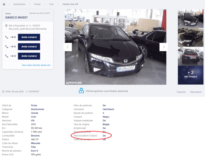Screen dimensions: 205x161
Task: Open the third thumbnail showing rear view
Action: click(x=191, y=56)
